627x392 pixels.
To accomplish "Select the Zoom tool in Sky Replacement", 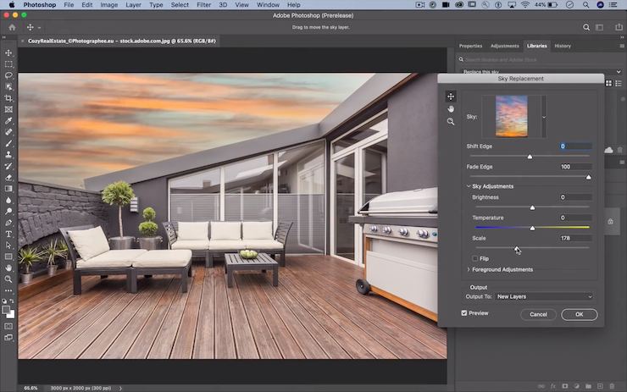I will coord(451,122).
